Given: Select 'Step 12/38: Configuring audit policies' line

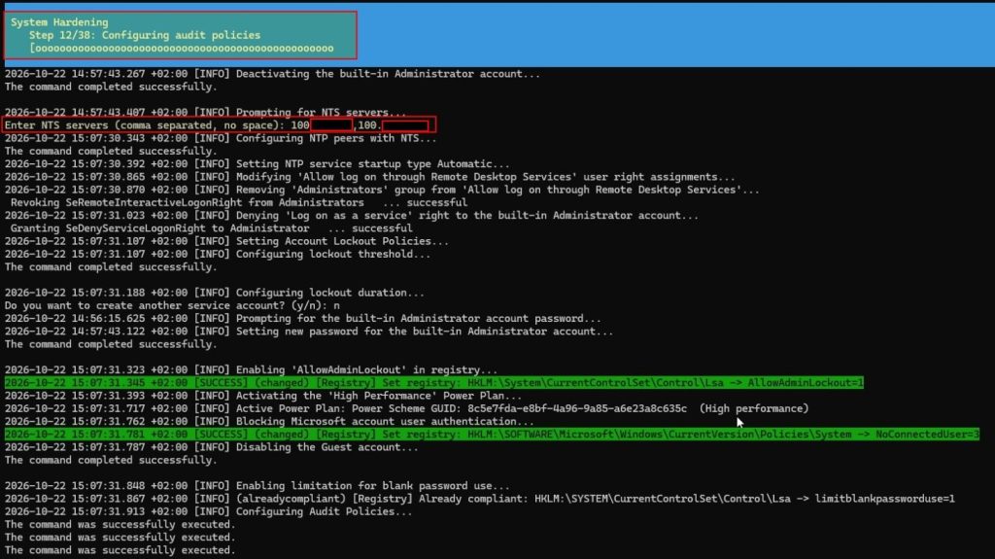Looking at the screenshot, I should click(144, 35).
